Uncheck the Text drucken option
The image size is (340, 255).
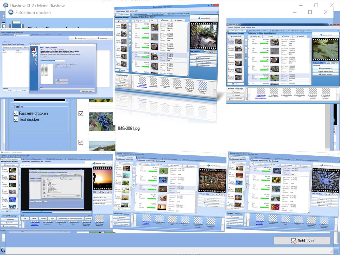(16, 119)
